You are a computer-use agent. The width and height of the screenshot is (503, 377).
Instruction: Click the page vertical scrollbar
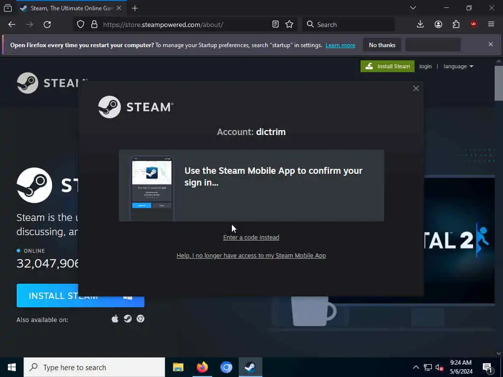click(499, 83)
